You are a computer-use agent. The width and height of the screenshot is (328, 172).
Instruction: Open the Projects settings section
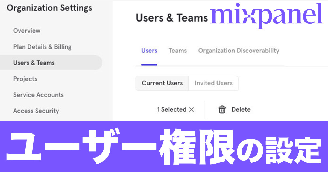pyautogui.click(x=25, y=79)
